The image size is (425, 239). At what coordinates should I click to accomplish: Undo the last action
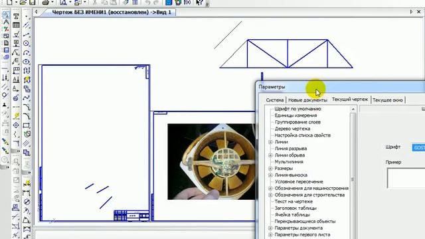click(x=148, y=2)
